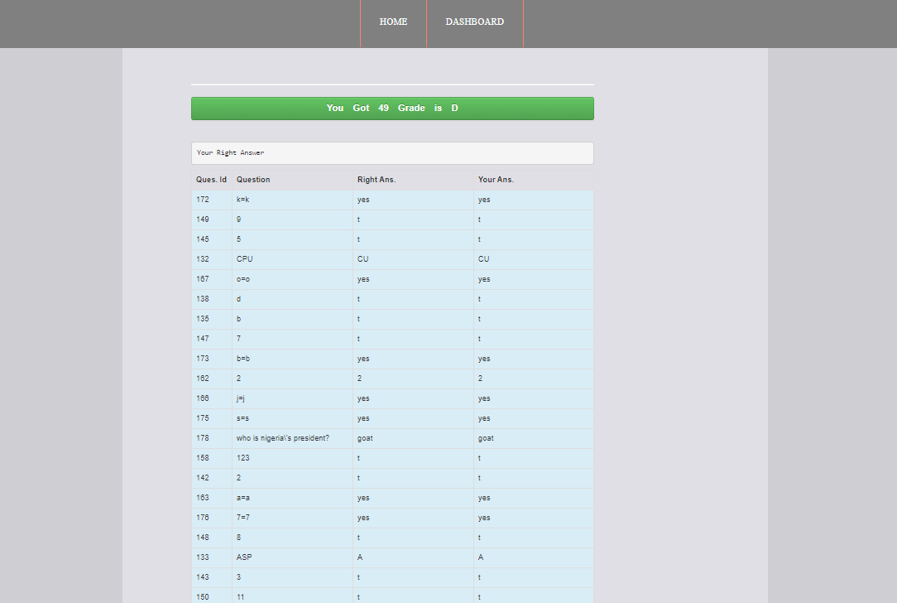
Task: Select 'CU' in the Your Ans. column
Action: [x=484, y=259]
